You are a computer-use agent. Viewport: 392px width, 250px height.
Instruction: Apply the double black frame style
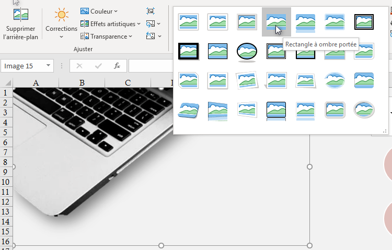364,22
